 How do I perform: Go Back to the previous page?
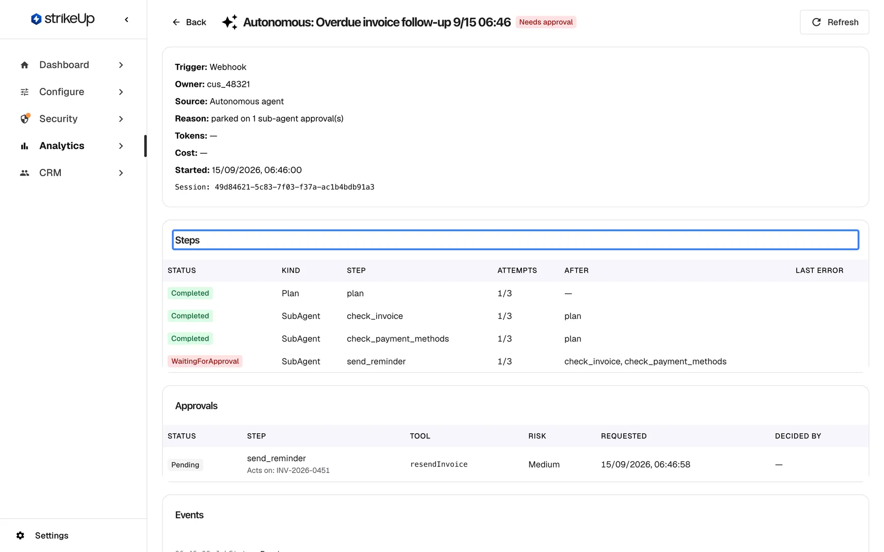(x=189, y=22)
